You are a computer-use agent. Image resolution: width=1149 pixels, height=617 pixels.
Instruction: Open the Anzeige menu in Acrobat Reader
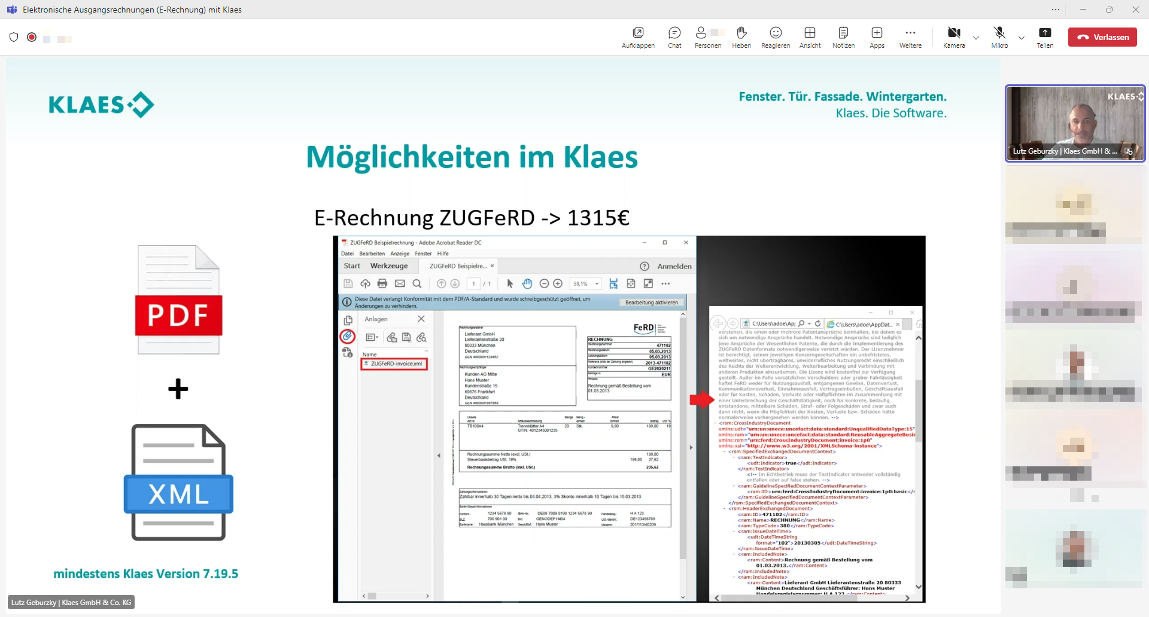click(400, 253)
